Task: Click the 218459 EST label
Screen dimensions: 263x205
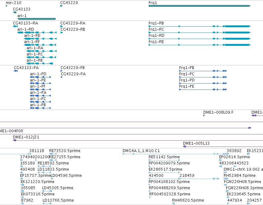Action: [x=187, y=176]
